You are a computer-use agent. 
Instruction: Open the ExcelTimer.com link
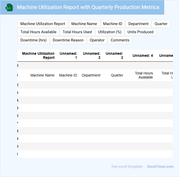tap(160, 167)
